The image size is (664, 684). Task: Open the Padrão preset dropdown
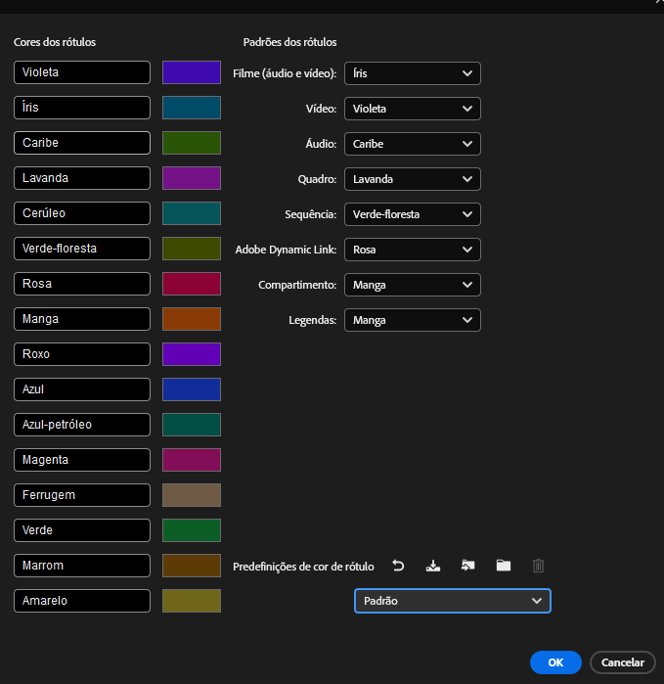pos(453,601)
